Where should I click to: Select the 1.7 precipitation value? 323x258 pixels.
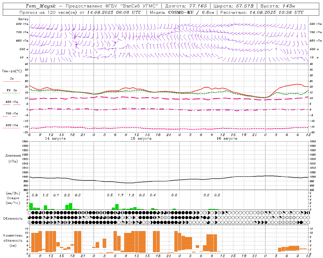121,195
